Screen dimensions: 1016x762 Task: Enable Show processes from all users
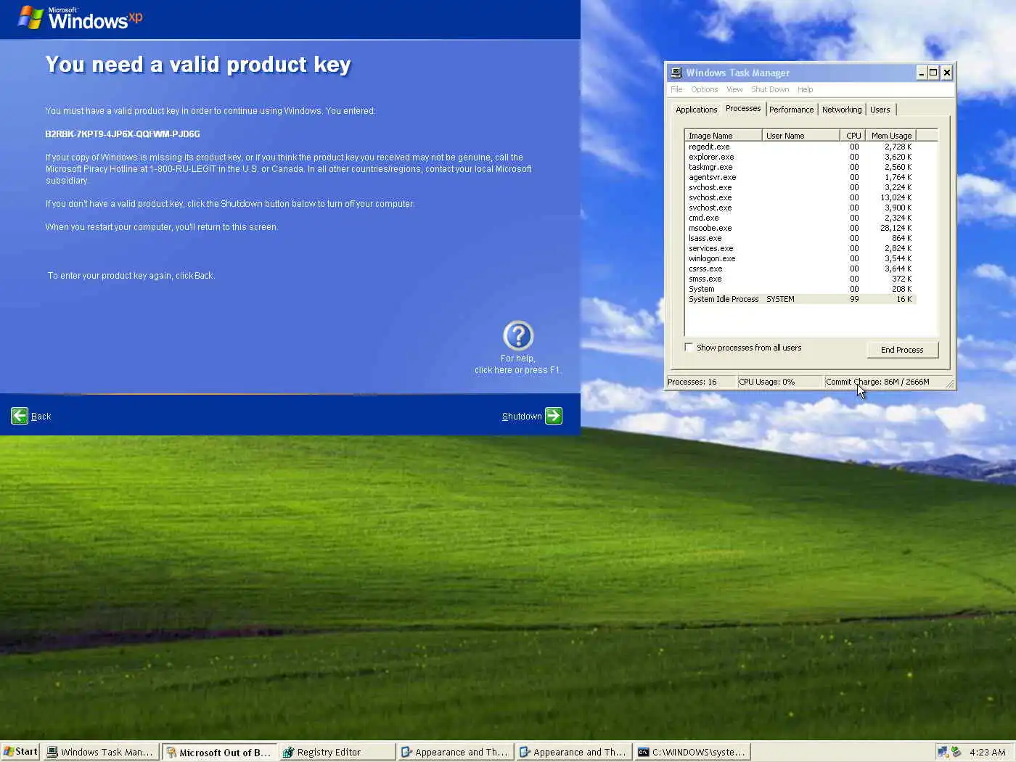coord(689,348)
